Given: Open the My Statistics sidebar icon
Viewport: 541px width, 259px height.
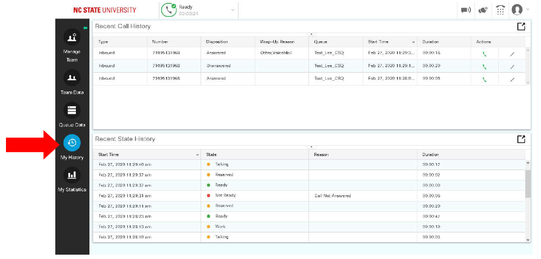Looking at the screenshot, I should 72,175.
